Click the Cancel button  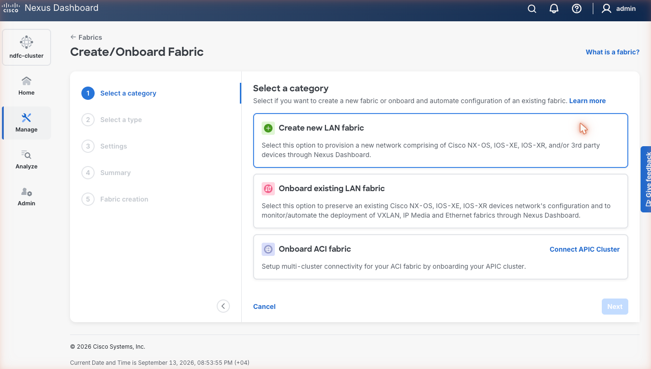(x=264, y=307)
